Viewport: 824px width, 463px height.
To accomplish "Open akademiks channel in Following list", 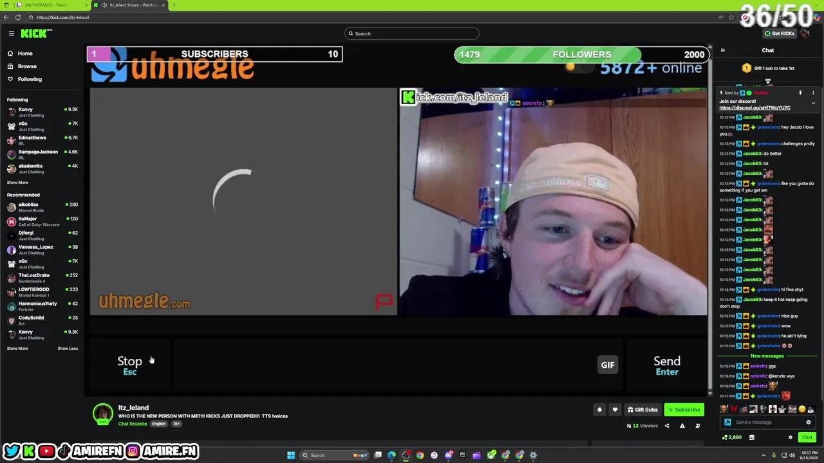I will (42, 168).
